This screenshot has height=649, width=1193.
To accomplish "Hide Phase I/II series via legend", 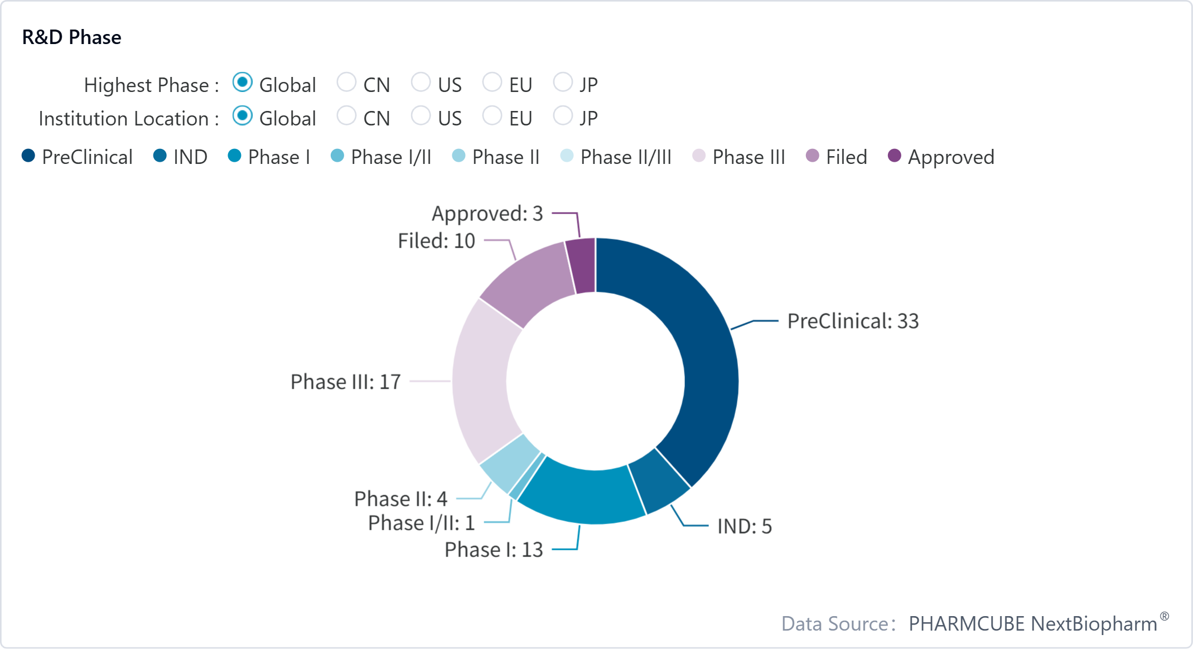I will [x=337, y=156].
